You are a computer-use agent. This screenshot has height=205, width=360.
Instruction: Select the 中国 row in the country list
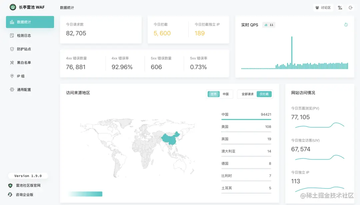point(246,114)
